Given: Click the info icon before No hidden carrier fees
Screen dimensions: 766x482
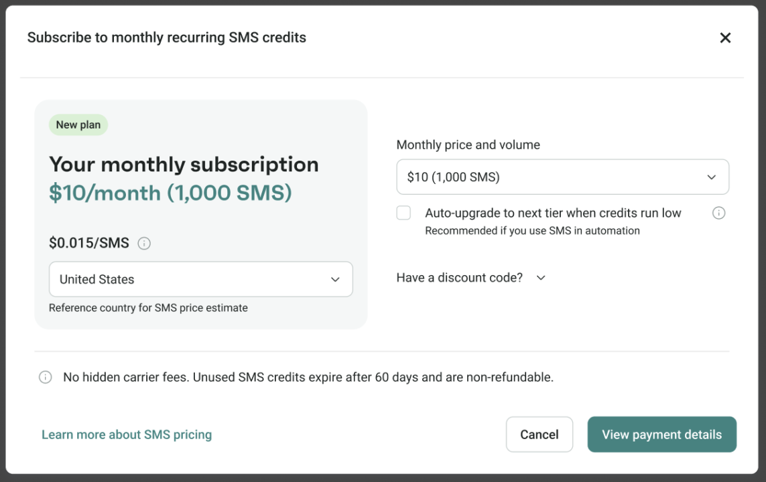Looking at the screenshot, I should point(46,378).
